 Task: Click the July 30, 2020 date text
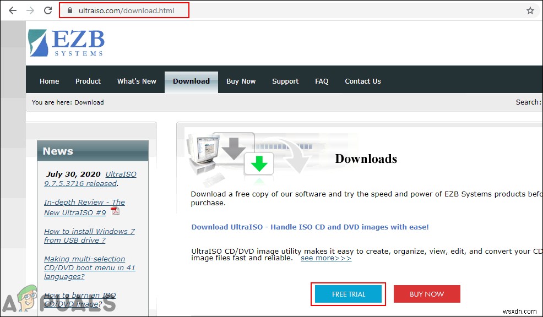[x=73, y=174]
